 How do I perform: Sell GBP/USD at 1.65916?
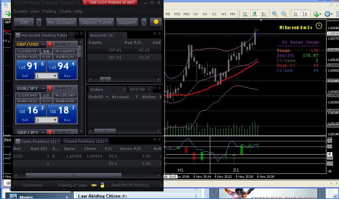pyautogui.click(x=31, y=69)
